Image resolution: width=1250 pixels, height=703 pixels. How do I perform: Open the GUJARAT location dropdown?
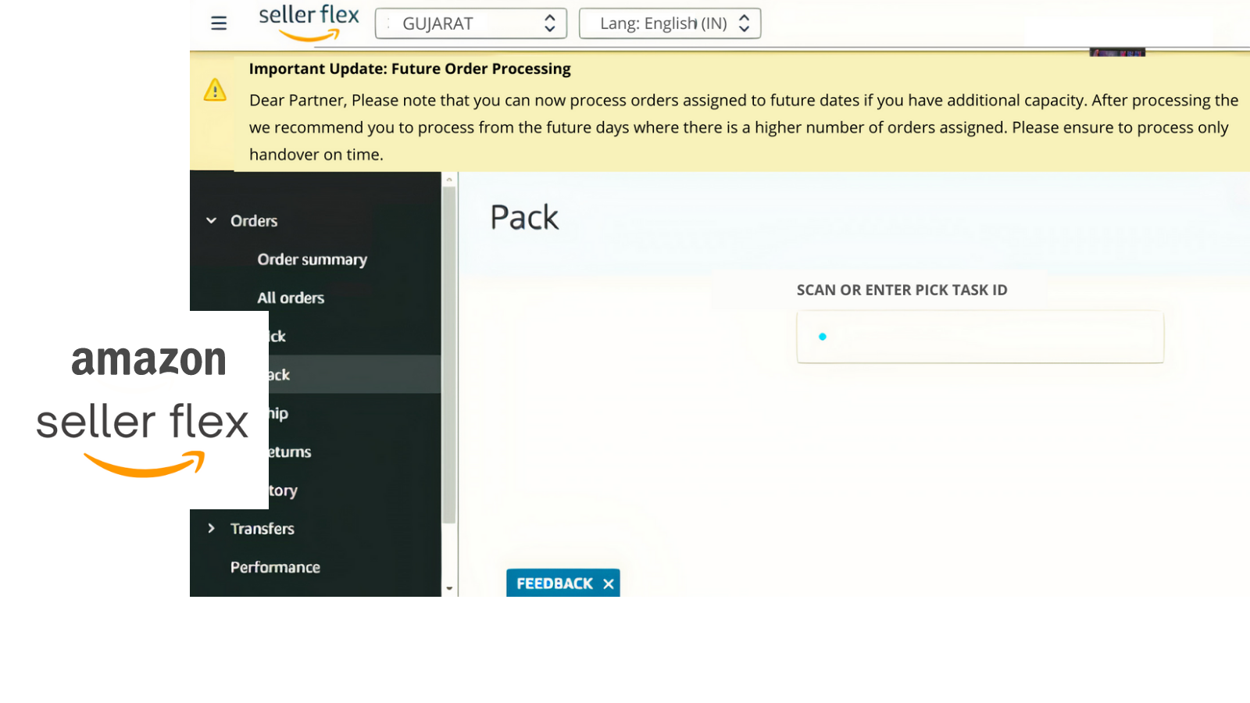[x=470, y=23]
